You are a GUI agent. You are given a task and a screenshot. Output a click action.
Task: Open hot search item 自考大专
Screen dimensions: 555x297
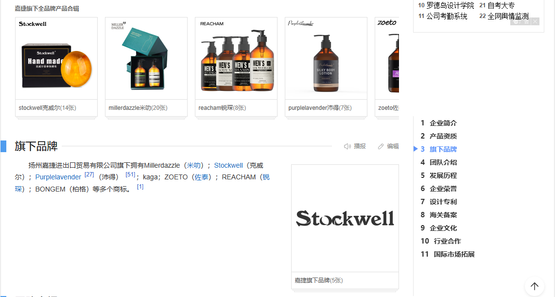coord(501,6)
